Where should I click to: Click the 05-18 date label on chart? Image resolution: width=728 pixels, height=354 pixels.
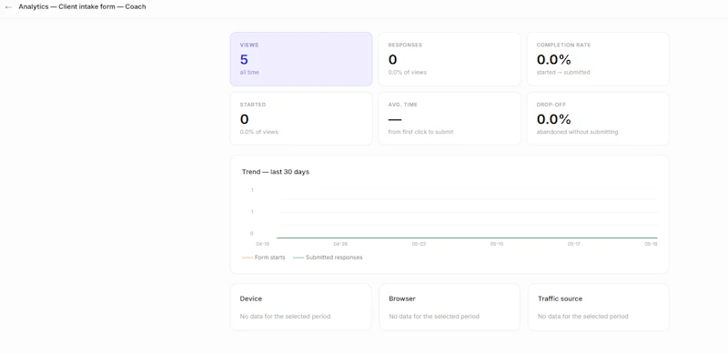651,244
